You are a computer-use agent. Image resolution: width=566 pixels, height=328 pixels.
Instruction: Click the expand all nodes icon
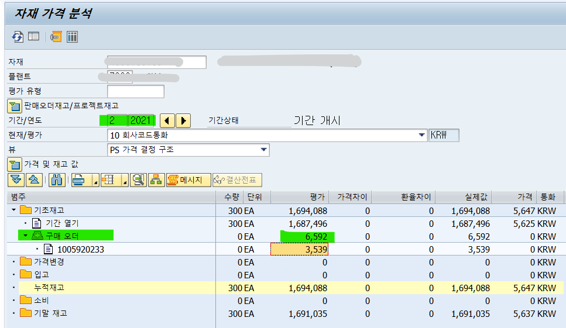[x=16, y=180]
